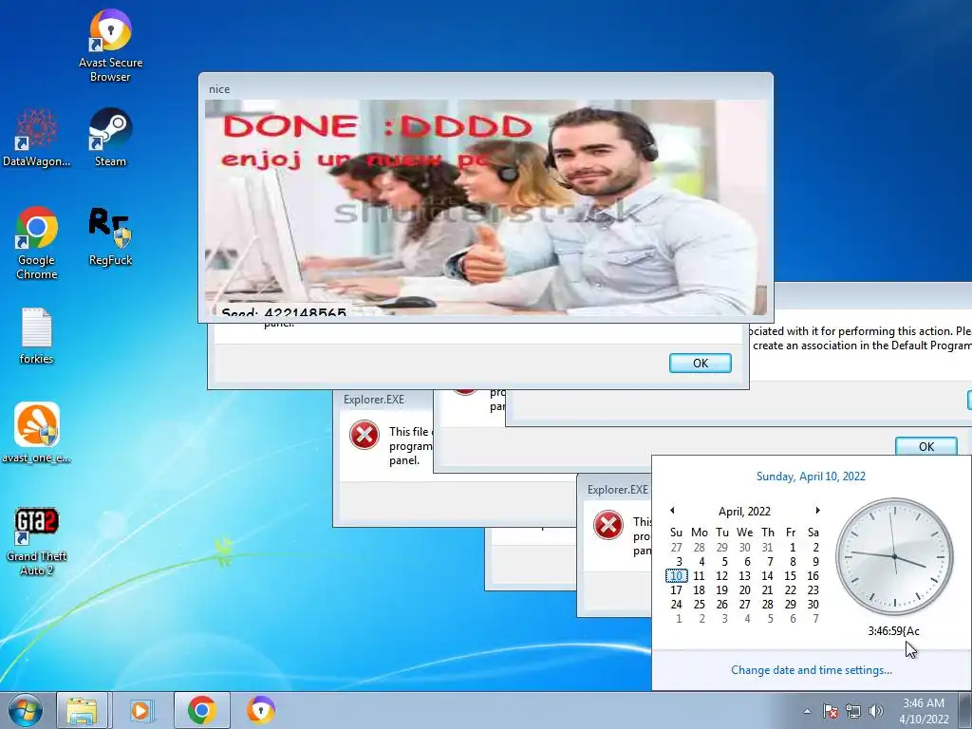This screenshot has height=729, width=972.
Task: Select April 15 in the calendar
Action: tap(791, 576)
